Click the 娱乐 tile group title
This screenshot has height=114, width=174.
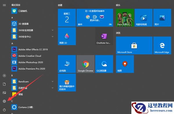click(x=118, y=5)
